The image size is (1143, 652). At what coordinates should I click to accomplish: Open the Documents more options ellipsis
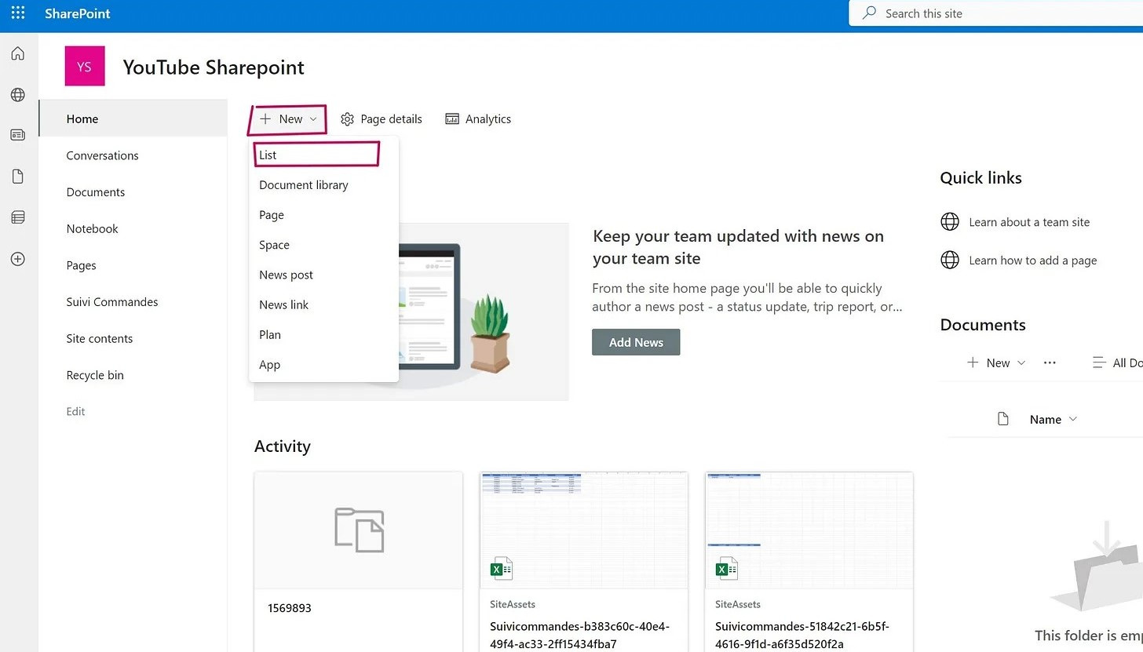coord(1050,362)
